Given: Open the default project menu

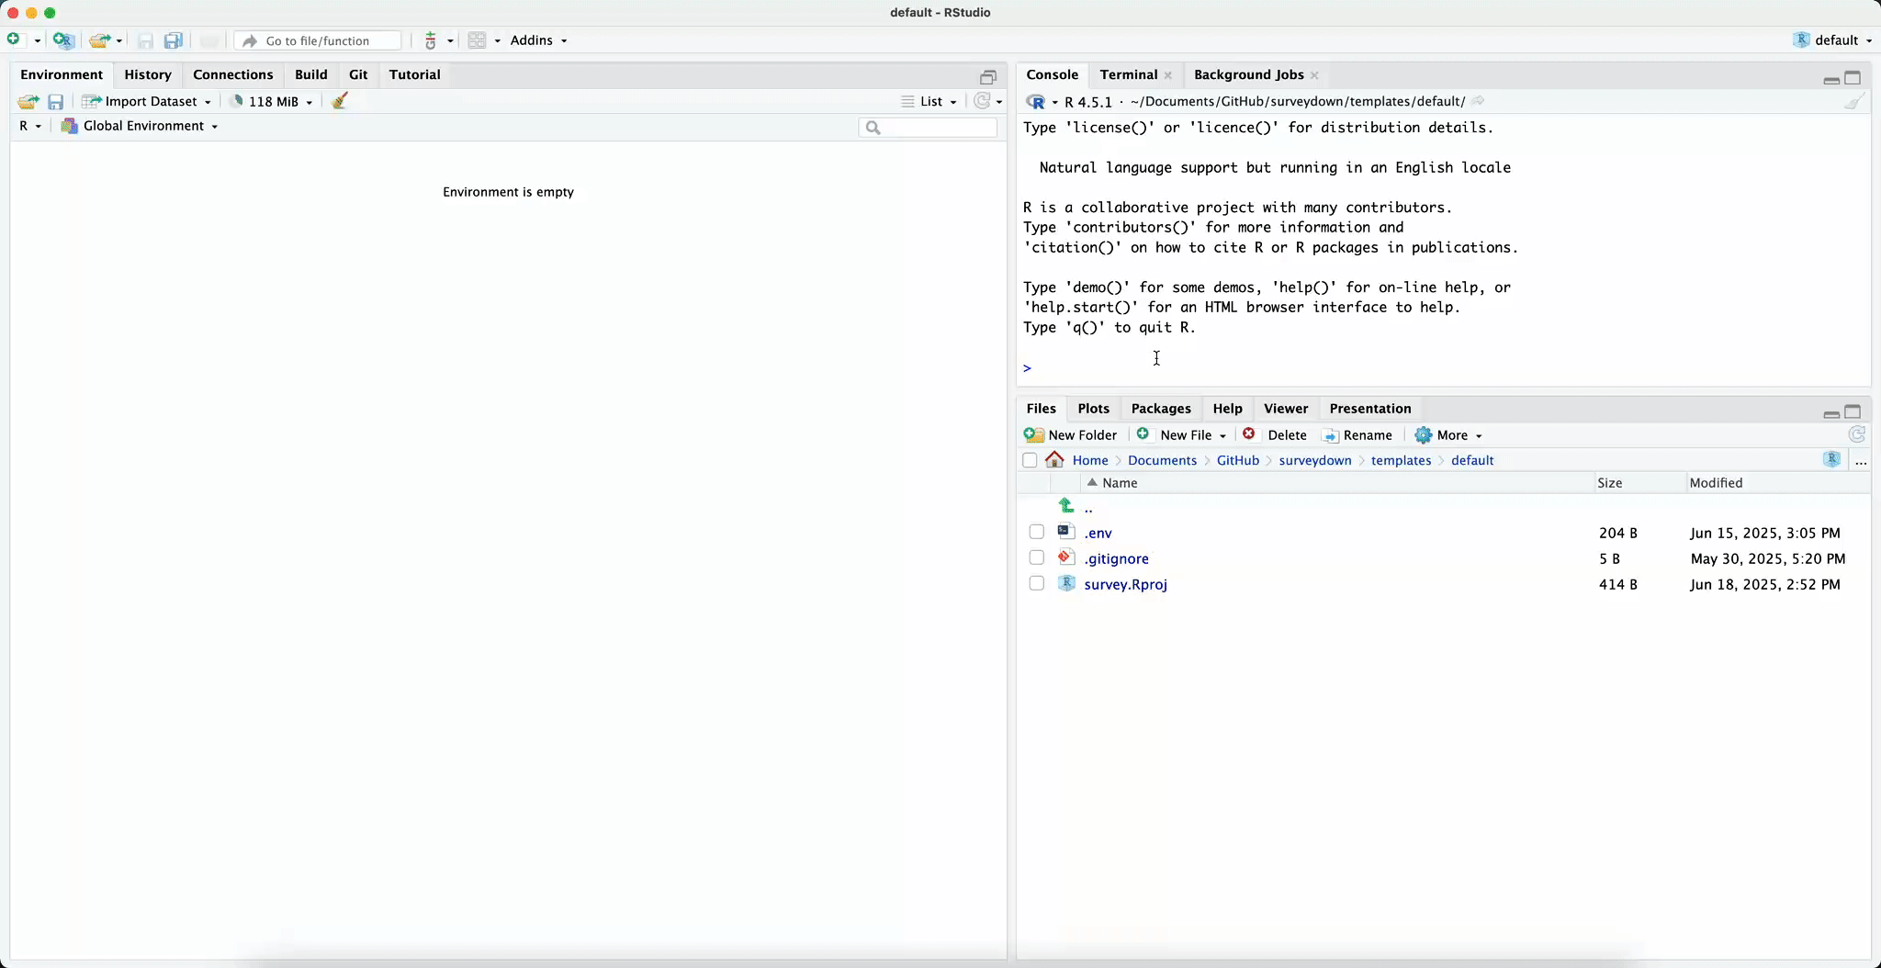Looking at the screenshot, I should (x=1832, y=40).
